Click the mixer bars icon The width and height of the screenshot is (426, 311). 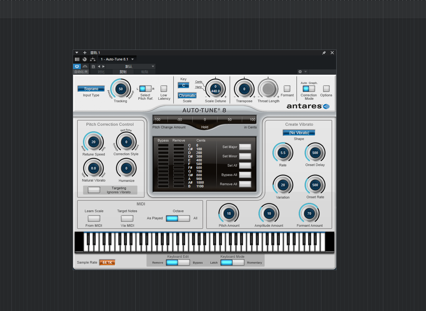[x=77, y=59]
